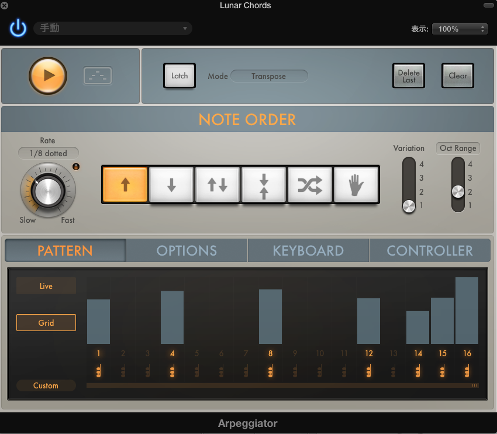Select the As Played hand icon

(x=356, y=184)
